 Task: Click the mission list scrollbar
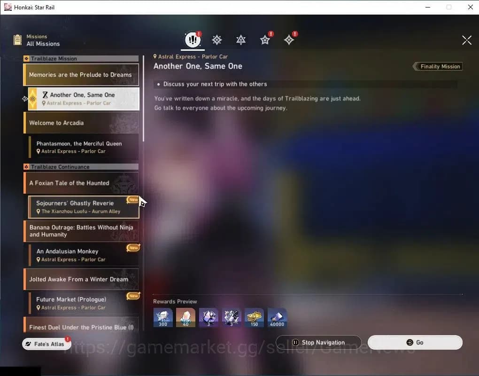pos(143,98)
